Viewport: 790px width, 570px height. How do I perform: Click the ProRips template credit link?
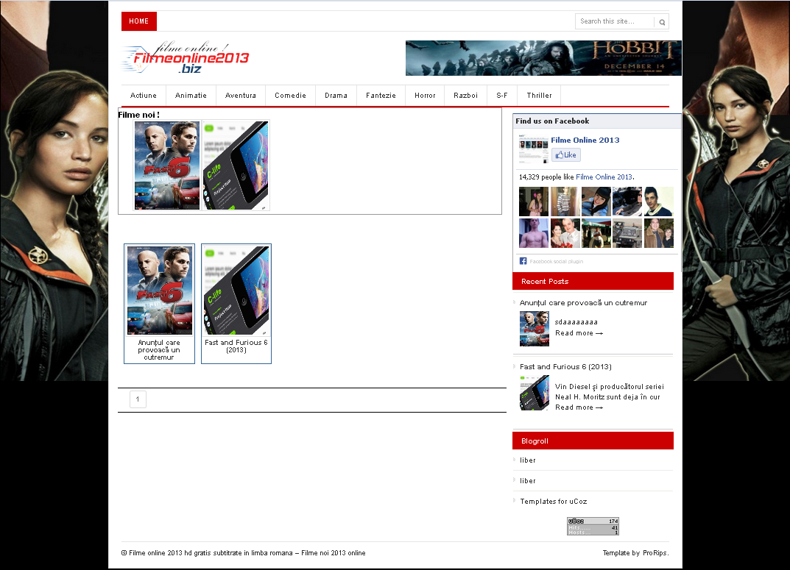coord(655,553)
